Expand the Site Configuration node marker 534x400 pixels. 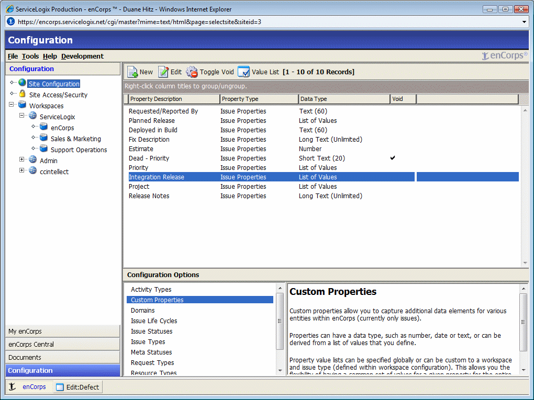[12, 82]
